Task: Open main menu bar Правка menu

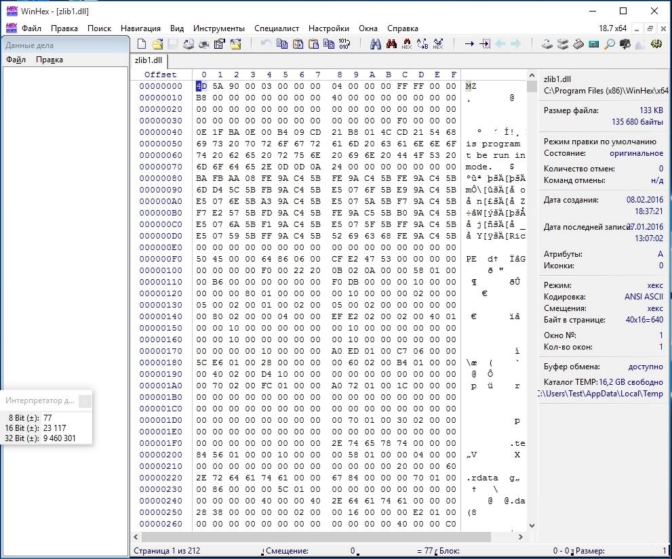Action: pyautogui.click(x=64, y=28)
